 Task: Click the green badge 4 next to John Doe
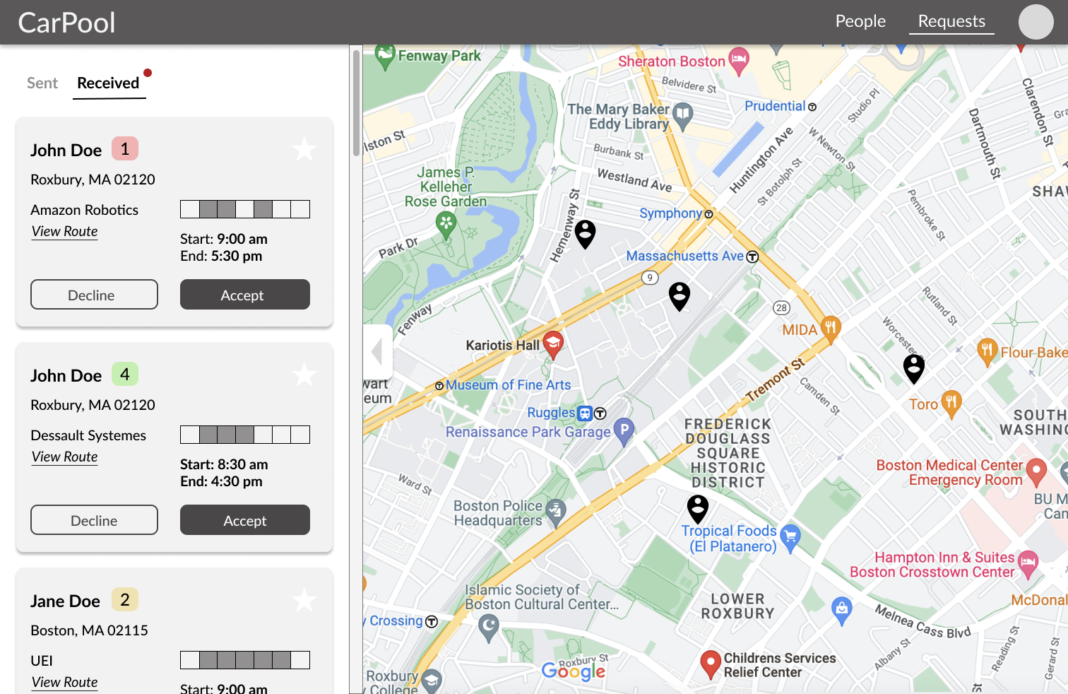pyautogui.click(x=125, y=374)
